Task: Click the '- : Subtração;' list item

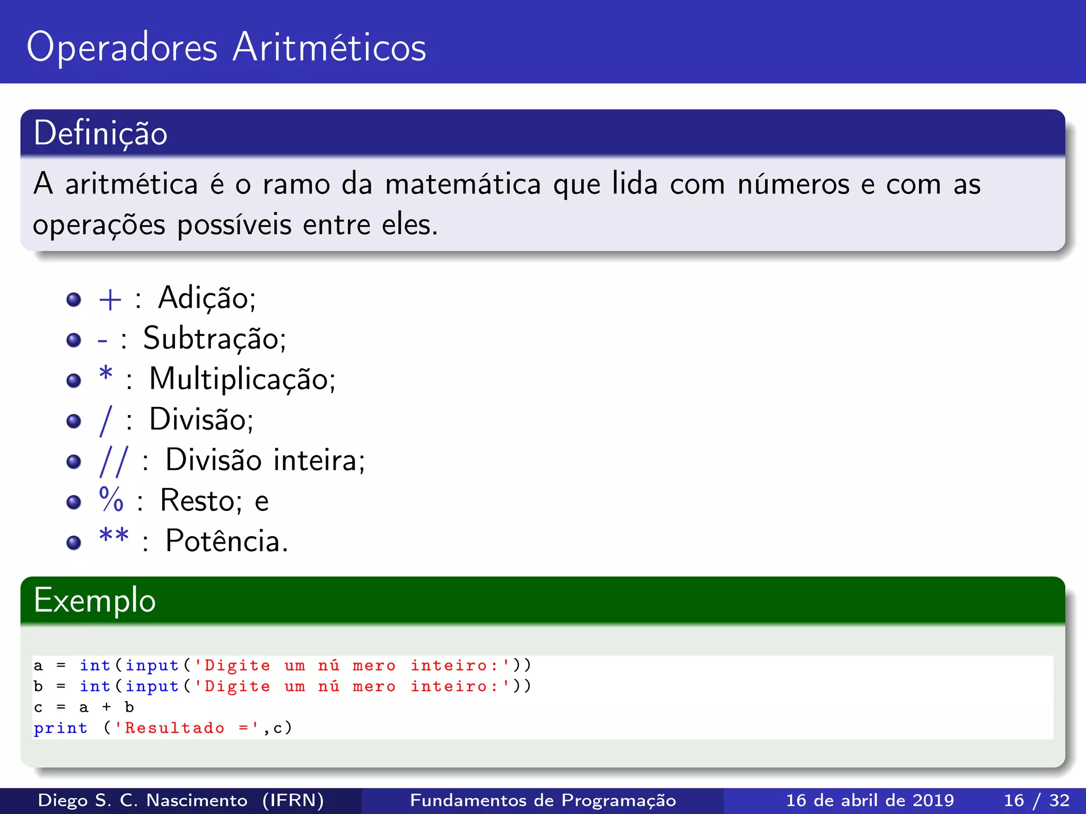Action: point(192,339)
